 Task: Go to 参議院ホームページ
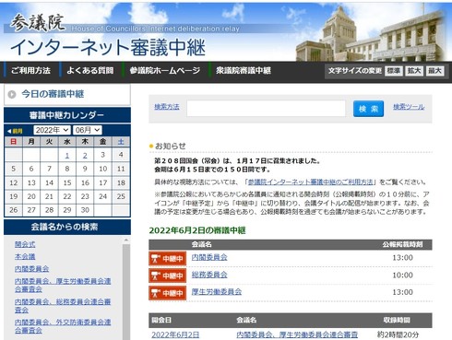click(x=164, y=70)
